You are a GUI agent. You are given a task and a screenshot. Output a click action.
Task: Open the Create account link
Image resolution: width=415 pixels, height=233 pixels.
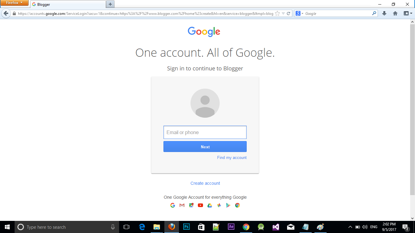click(x=205, y=183)
